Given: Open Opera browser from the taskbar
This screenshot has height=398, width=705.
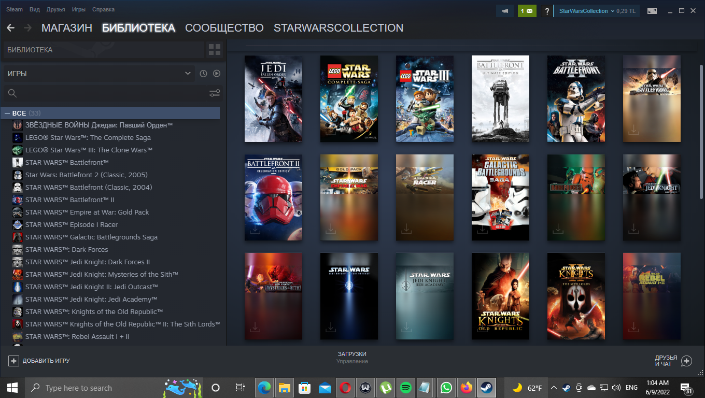Looking at the screenshot, I should point(345,388).
